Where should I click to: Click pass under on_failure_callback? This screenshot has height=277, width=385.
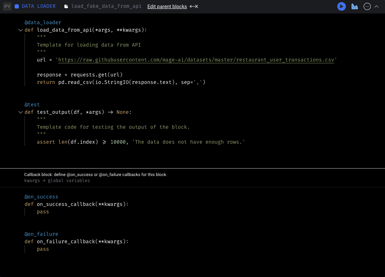tap(43, 249)
